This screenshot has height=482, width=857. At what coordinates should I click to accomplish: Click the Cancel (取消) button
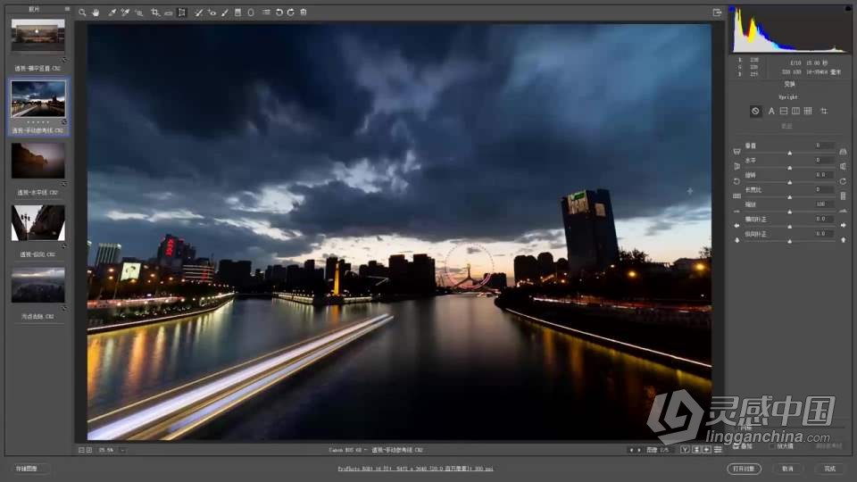point(787,469)
